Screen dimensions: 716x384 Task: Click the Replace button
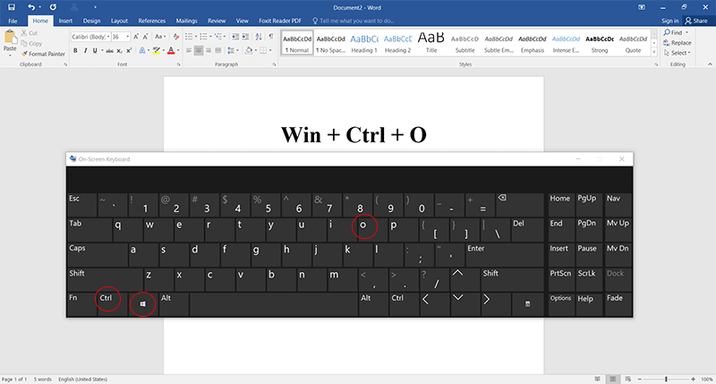pyautogui.click(x=678, y=43)
